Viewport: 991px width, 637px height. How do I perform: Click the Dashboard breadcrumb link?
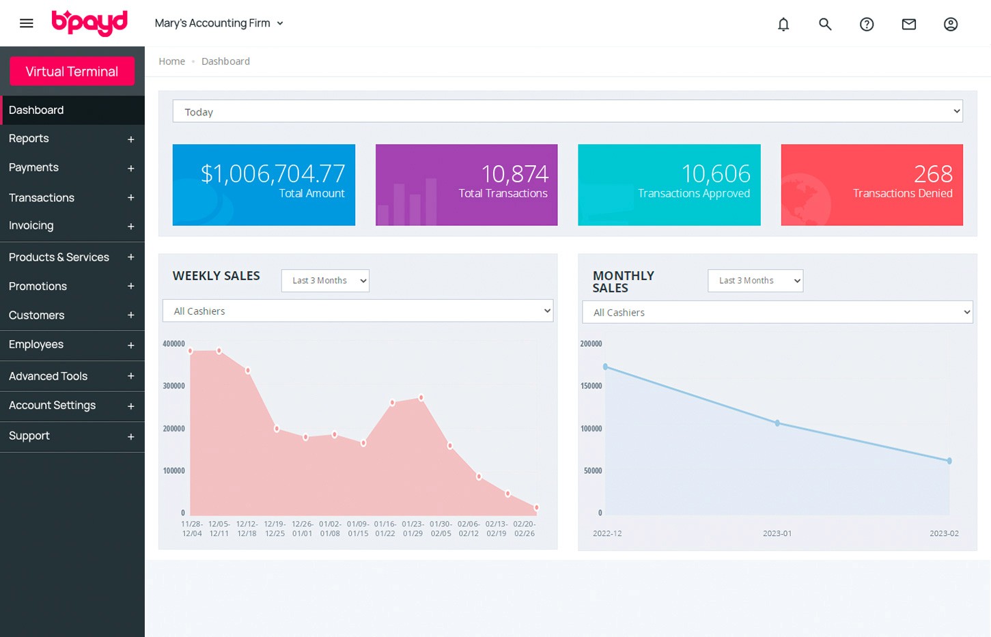point(225,61)
